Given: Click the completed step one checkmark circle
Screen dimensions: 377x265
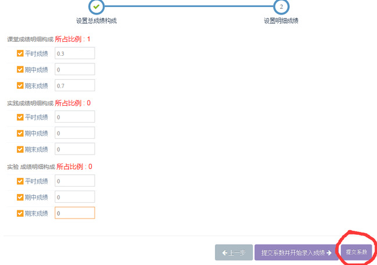Looking at the screenshot, I should click(96, 6).
